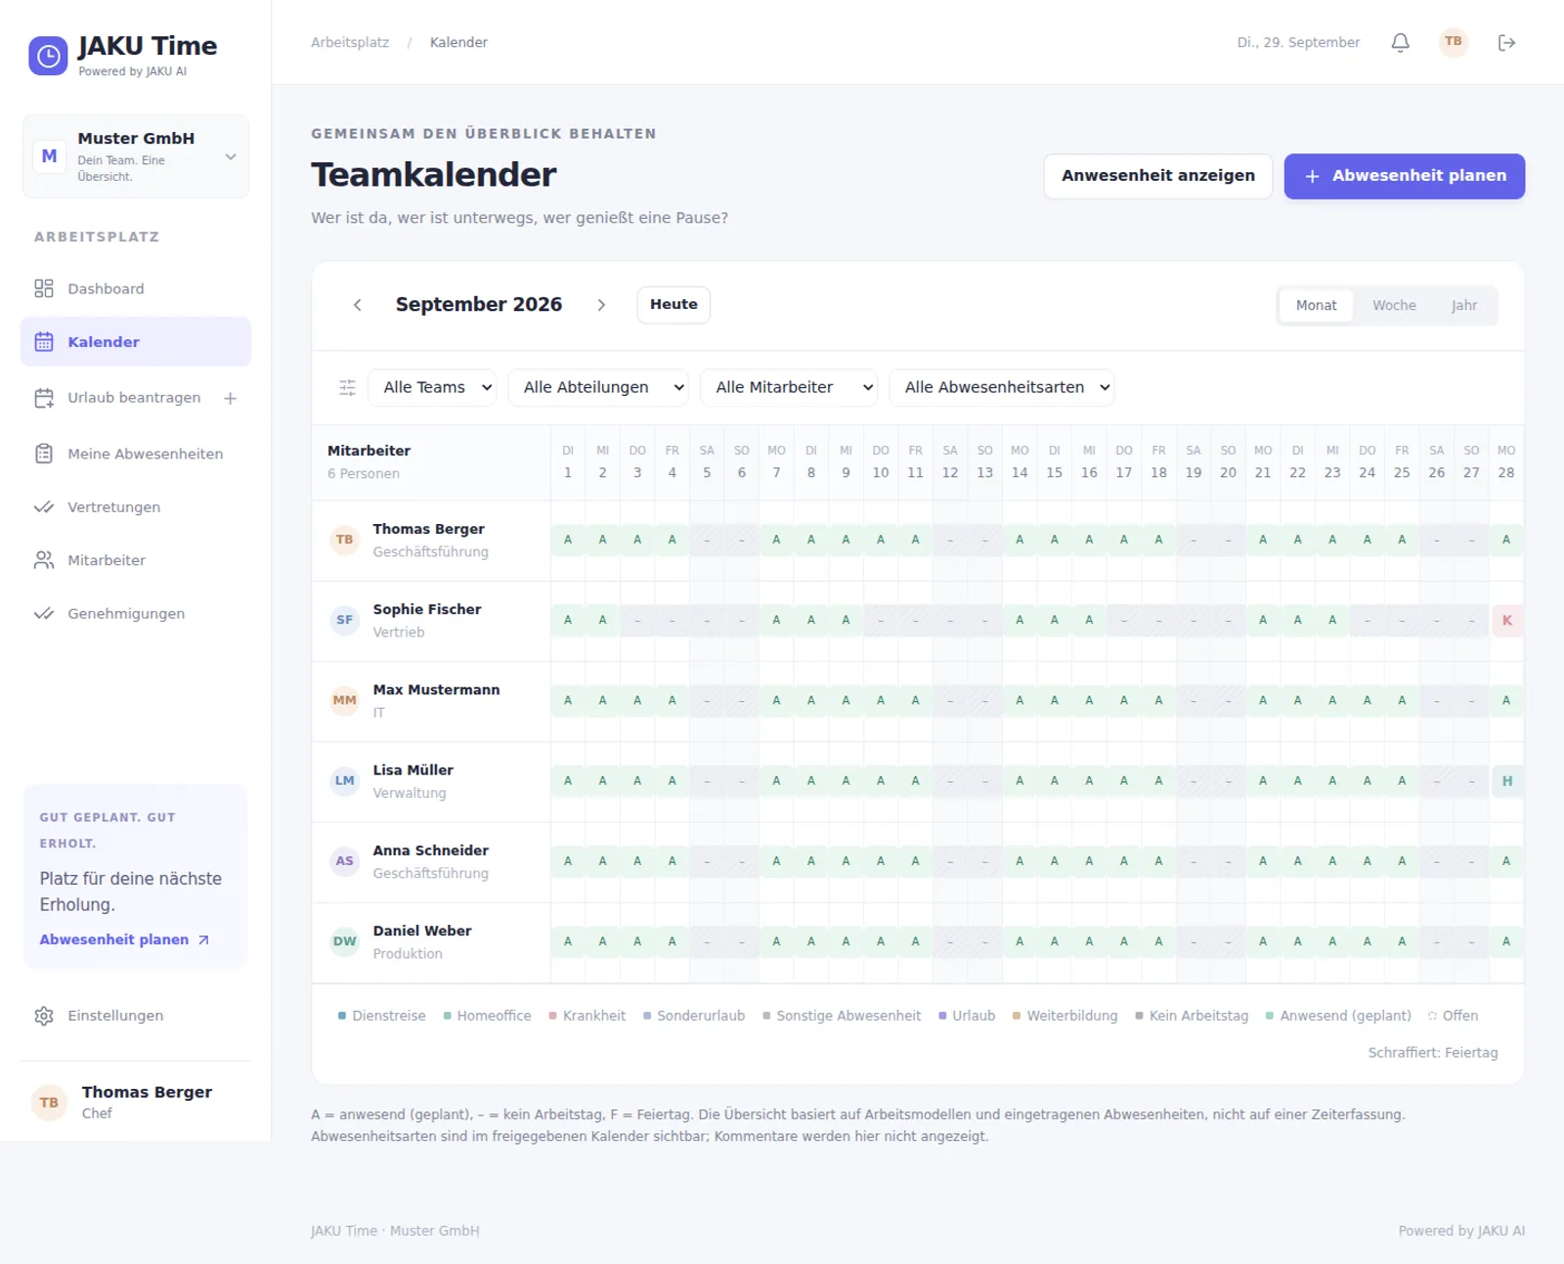Click the JAKU Time clock logo
This screenshot has height=1264, width=1564.
click(48, 56)
